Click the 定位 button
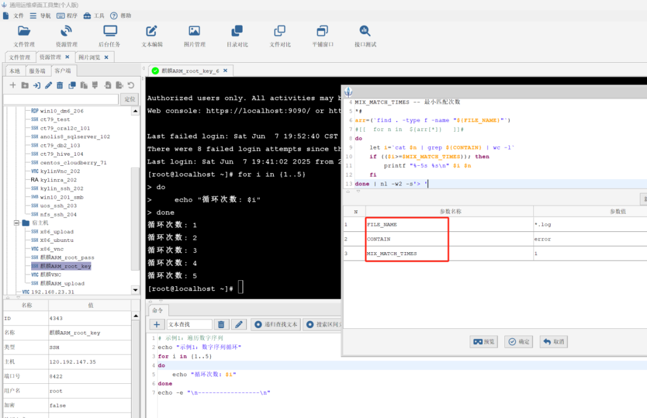This screenshot has width=647, height=418. pos(129,99)
